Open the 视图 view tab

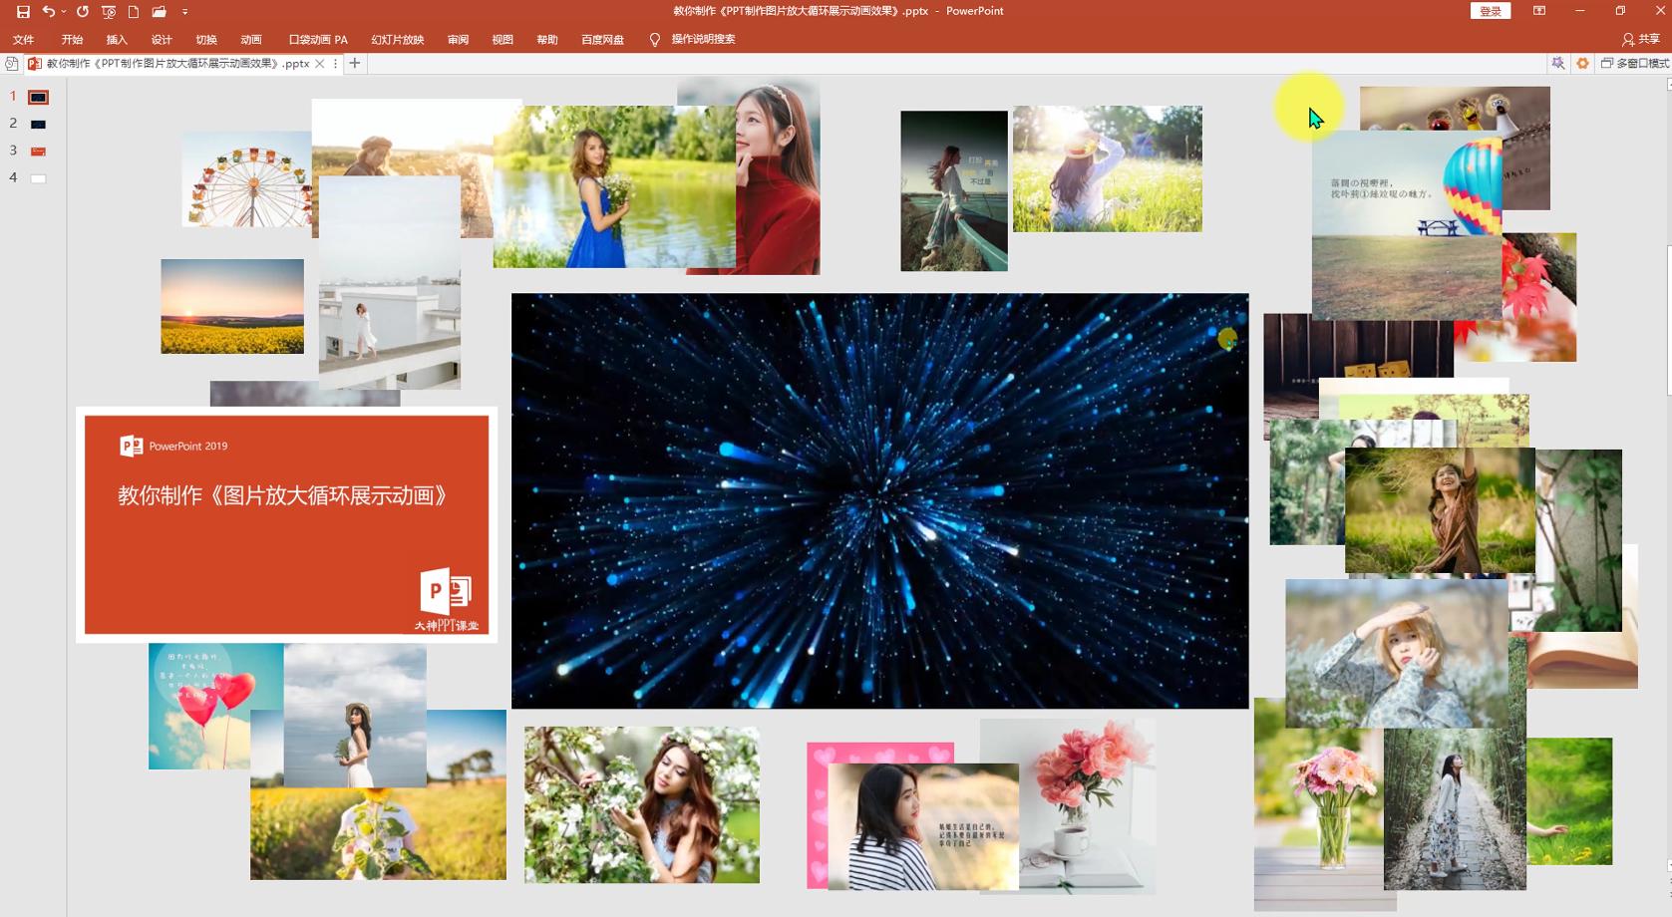(x=502, y=40)
